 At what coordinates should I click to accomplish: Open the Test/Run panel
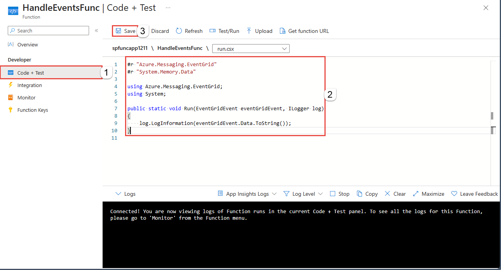point(224,31)
